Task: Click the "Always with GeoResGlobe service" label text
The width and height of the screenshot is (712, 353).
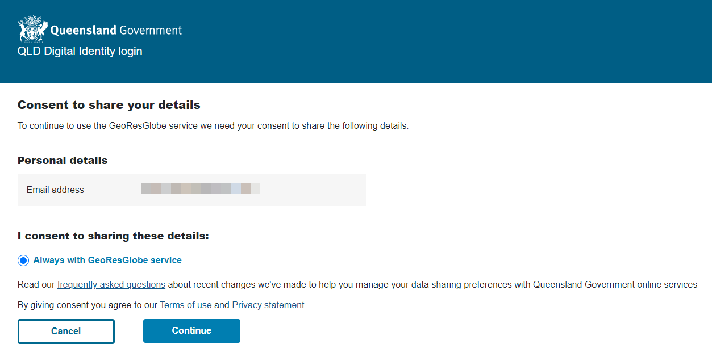Action: 107,260
